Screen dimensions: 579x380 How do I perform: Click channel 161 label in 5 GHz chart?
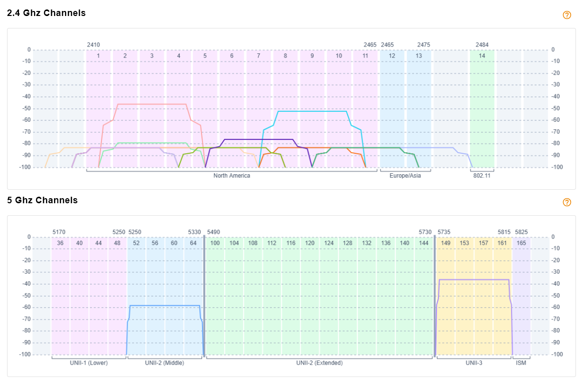[x=502, y=243]
